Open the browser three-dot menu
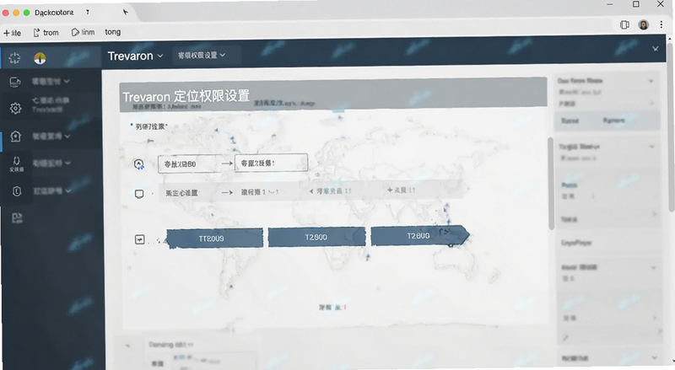 click(x=661, y=25)
